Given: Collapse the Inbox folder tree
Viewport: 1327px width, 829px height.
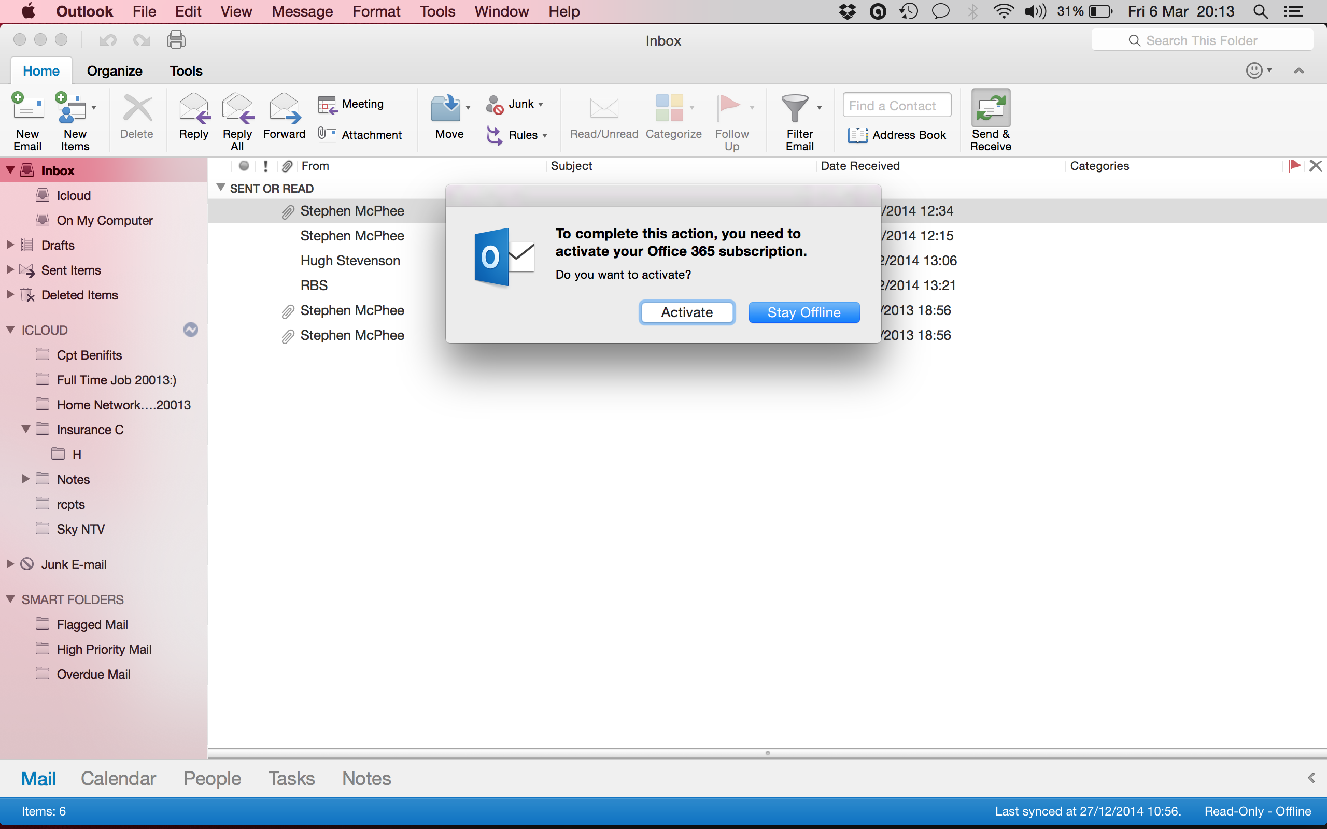Looking at the screenshot, I should [10, 170].
